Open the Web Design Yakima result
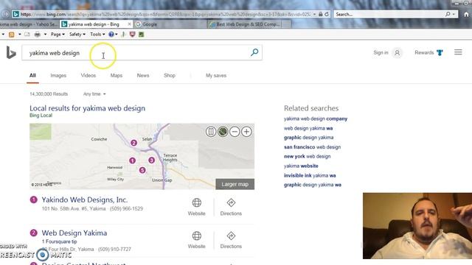 (x=74, y=233)
